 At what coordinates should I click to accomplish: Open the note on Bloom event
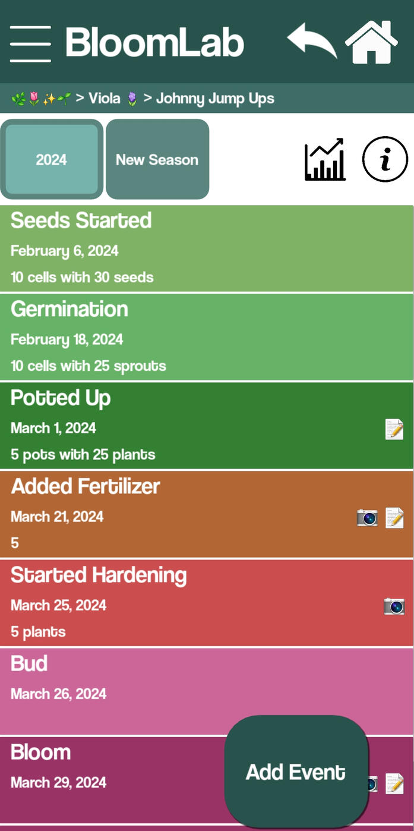tap(394, 783)
